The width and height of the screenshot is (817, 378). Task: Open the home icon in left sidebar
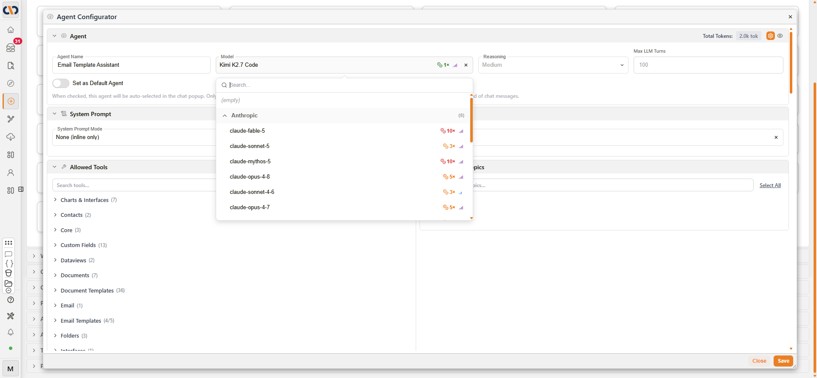pyautogui.click(x=11, y=30)
